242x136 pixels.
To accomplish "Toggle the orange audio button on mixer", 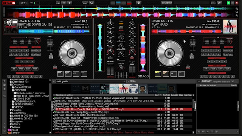I will pyautogui.click(x=121, y=23).
